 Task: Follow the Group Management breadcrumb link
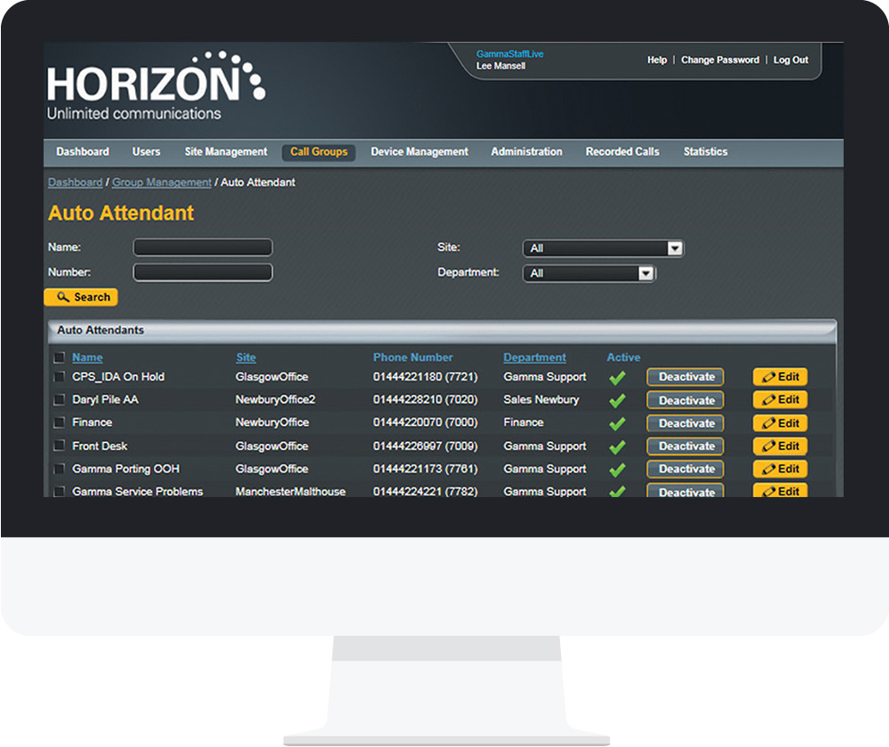tap(162, 182)
